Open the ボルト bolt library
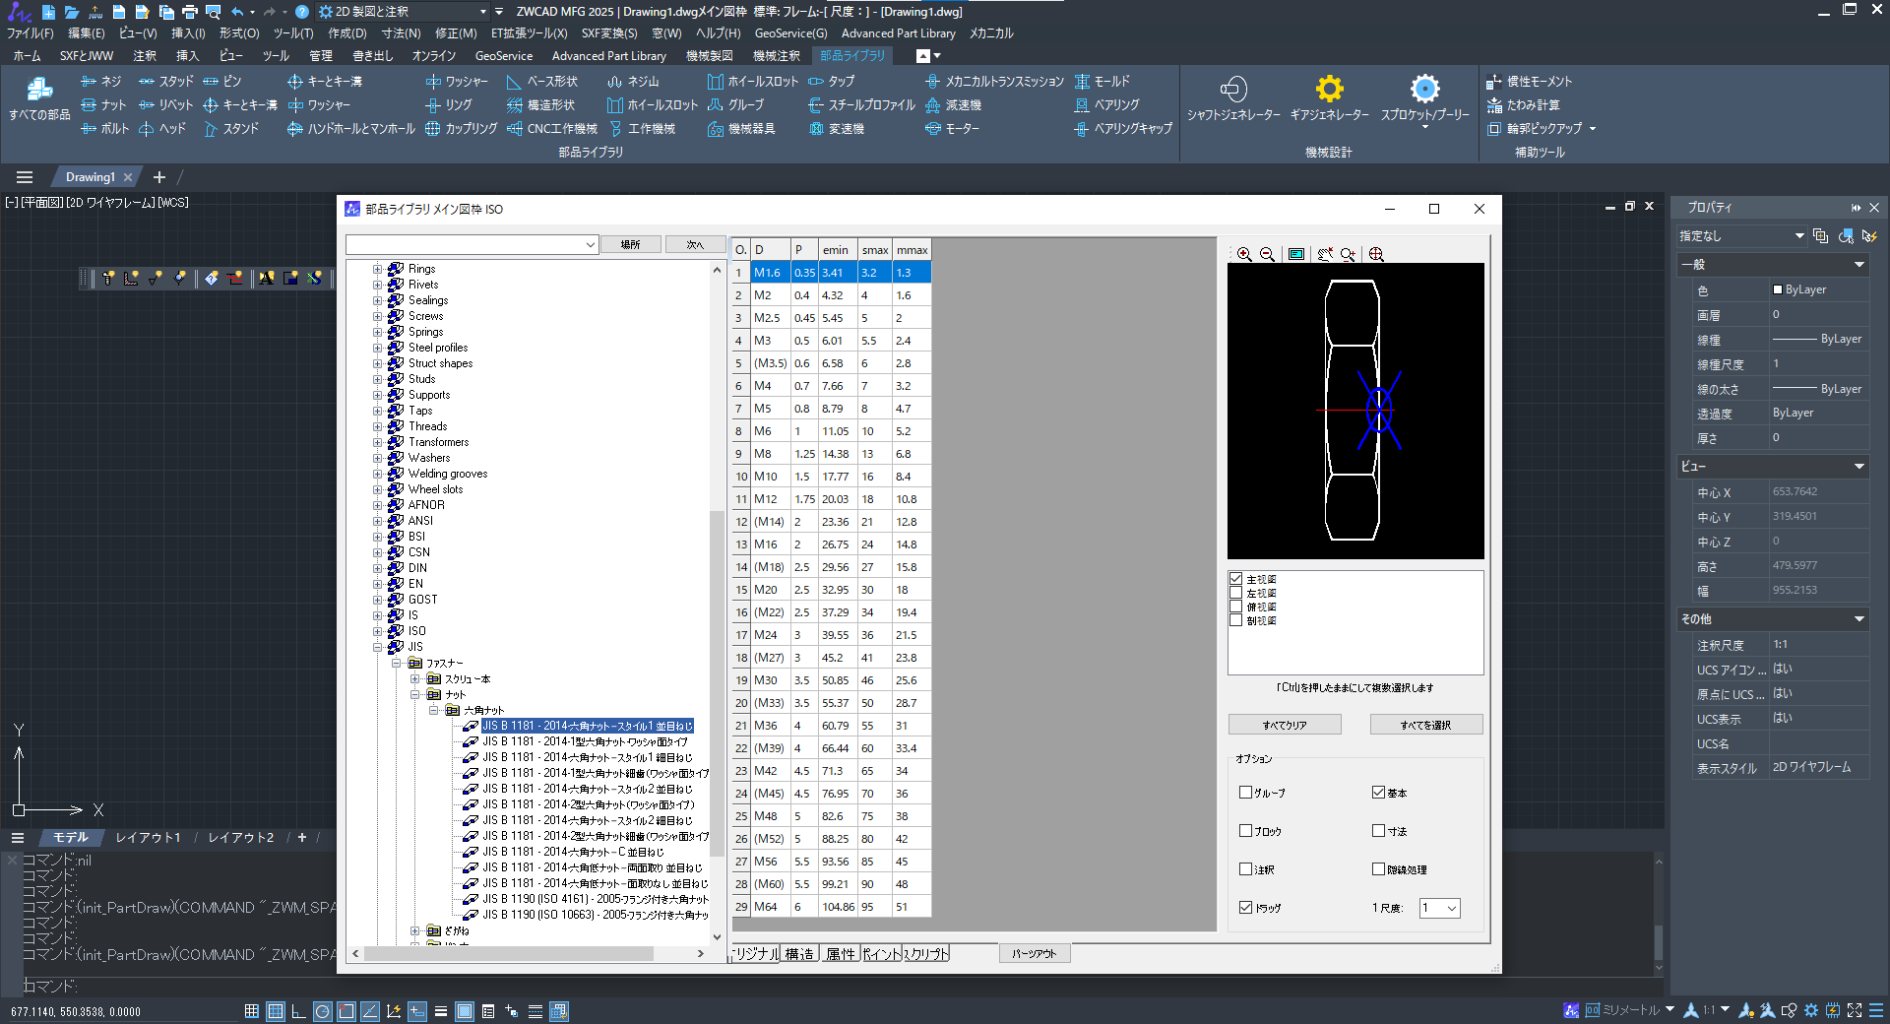Viewport: 1890px width, 1024px height. [104, 128]
